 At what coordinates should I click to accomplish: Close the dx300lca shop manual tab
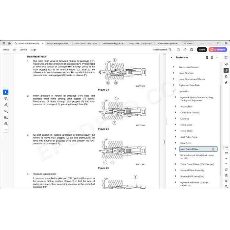(43, 43)
